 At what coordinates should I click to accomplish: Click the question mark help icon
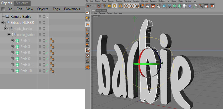(x=201, y=6)
